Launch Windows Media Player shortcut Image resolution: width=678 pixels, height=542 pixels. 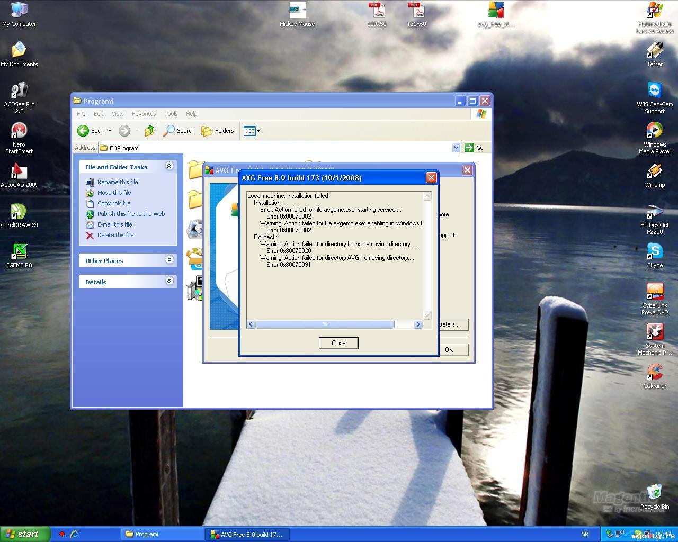click(x=655, y=138)
